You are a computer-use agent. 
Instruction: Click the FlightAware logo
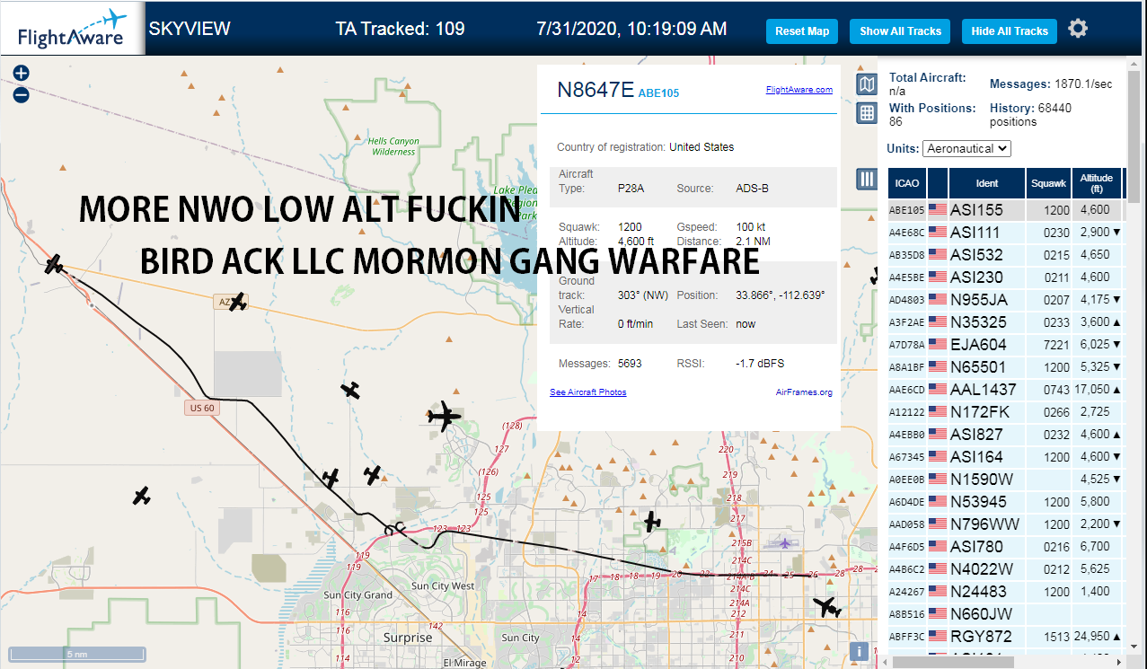[x=72, y=29]
